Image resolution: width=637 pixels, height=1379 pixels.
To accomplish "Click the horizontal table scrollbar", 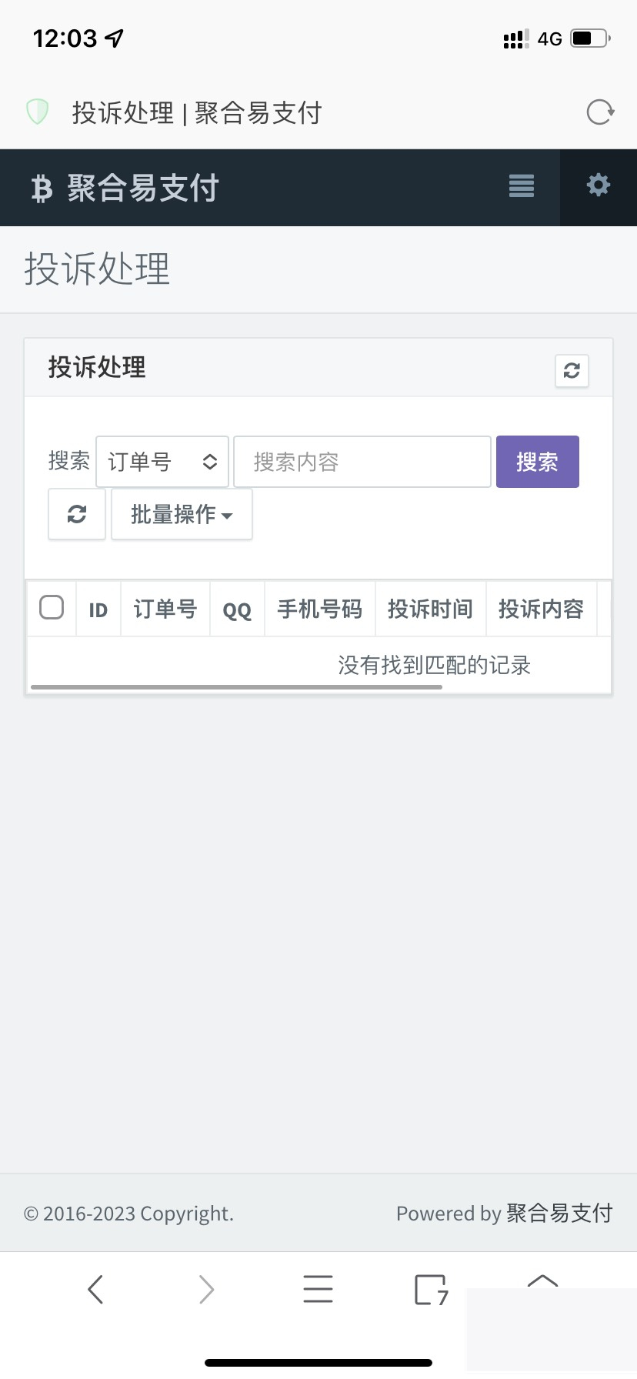I will (x=236, y=686).
